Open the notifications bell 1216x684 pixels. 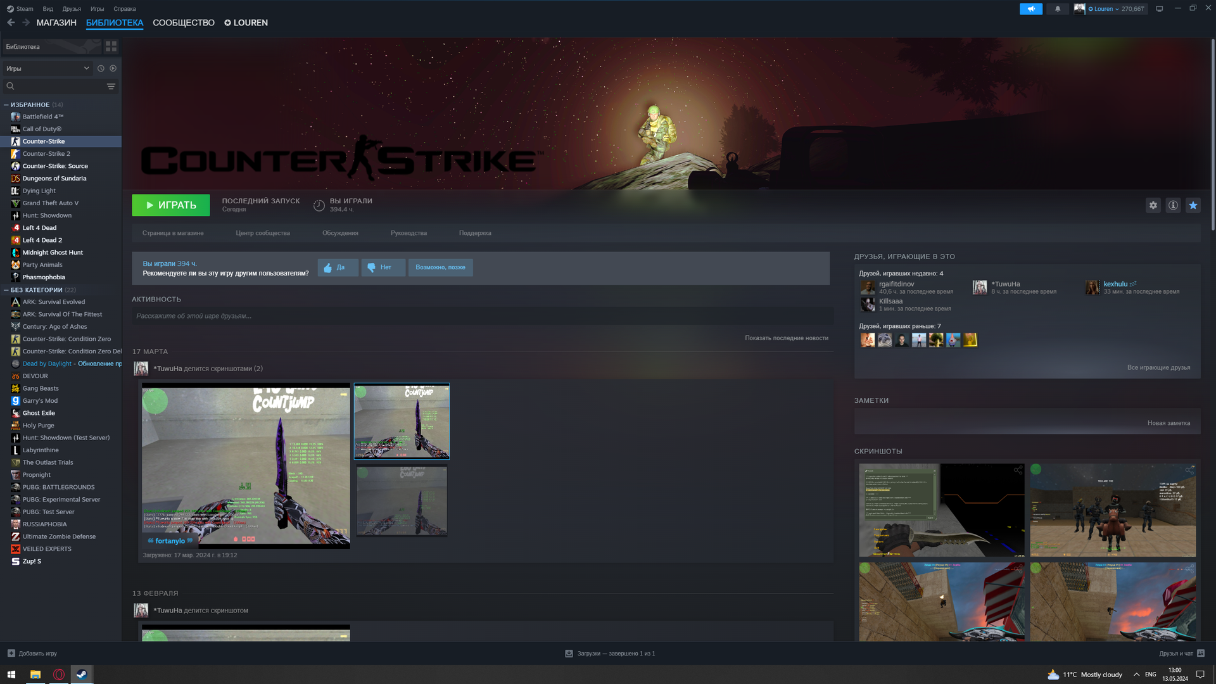(x=1058, y=9)
